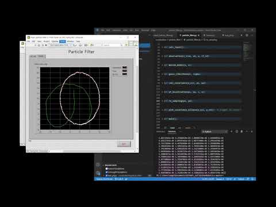Click Spaces indentation entry in status bar
Image resolution: width=276 pixels, height=207 pixels.
coord(220,179)
